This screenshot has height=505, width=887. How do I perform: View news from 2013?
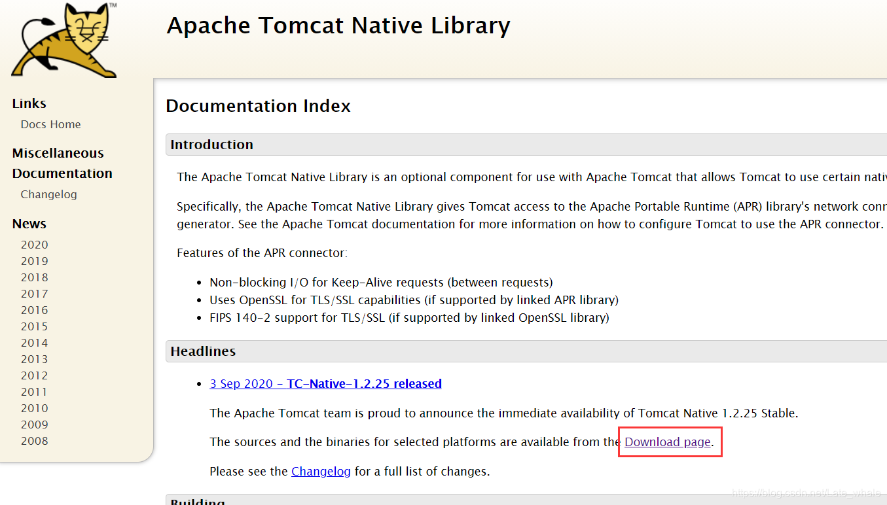coord(34,358)
